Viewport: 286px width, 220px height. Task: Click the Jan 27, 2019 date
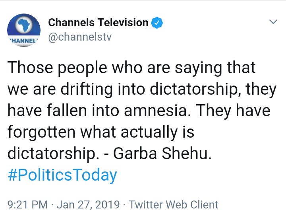88,204
